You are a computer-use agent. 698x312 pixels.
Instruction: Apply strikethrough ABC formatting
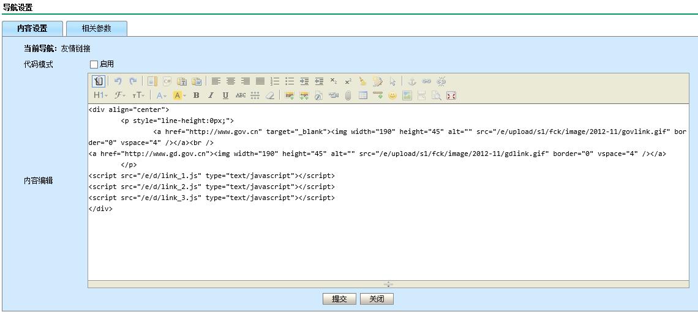click(x=241, y=95)
